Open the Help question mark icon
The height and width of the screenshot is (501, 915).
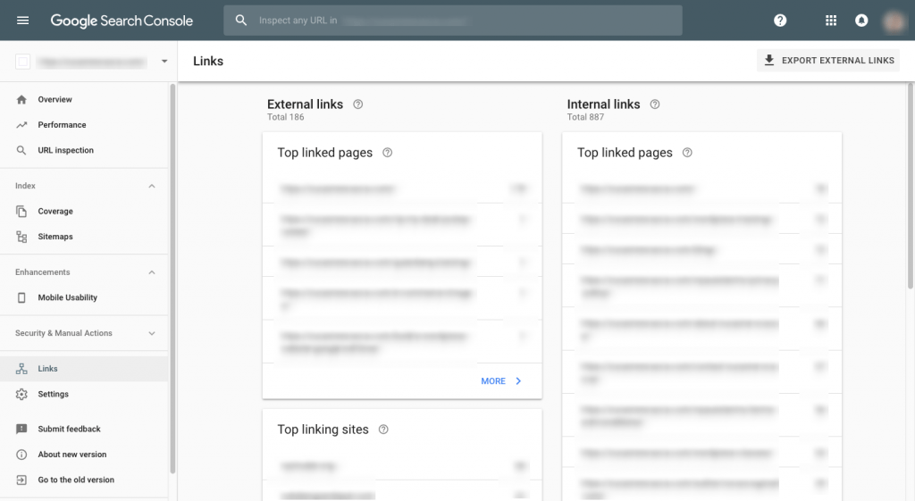click(x=780, y=21)
